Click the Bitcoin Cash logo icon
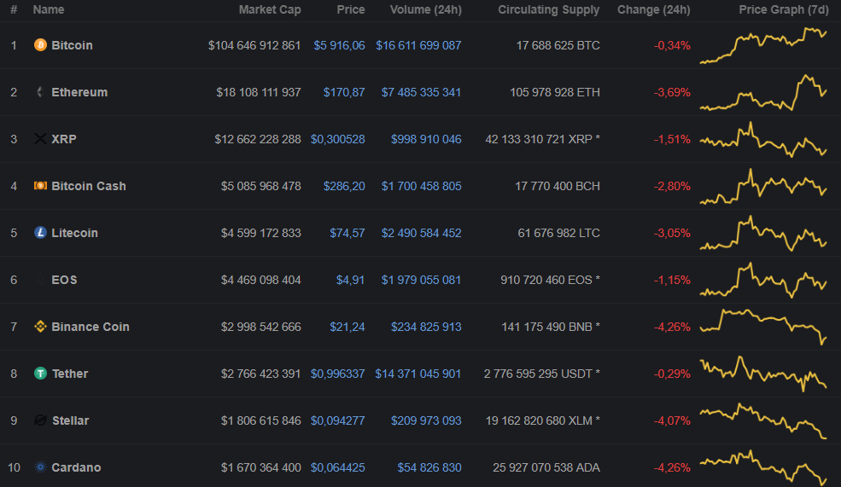This screenshot has width=841, height=487. [x=40, y=186]
